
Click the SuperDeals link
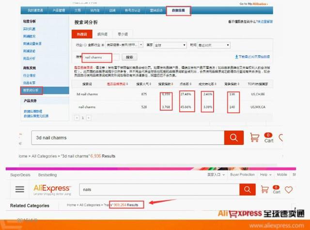20,175
